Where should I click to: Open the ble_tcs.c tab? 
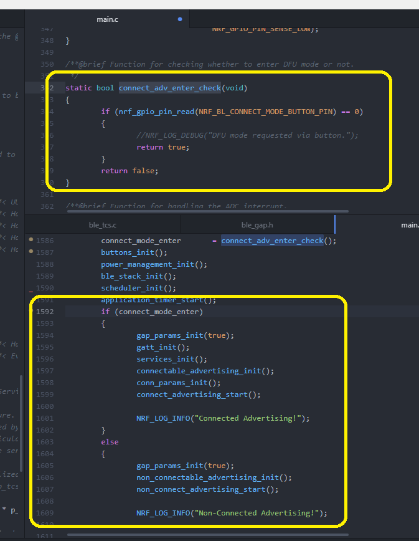coord(103,225)
